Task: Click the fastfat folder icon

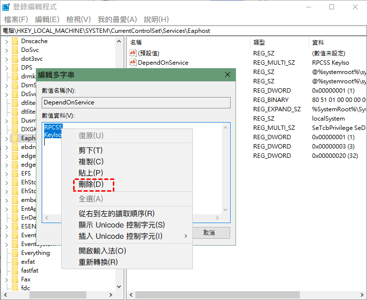Action: coord(15,271)
